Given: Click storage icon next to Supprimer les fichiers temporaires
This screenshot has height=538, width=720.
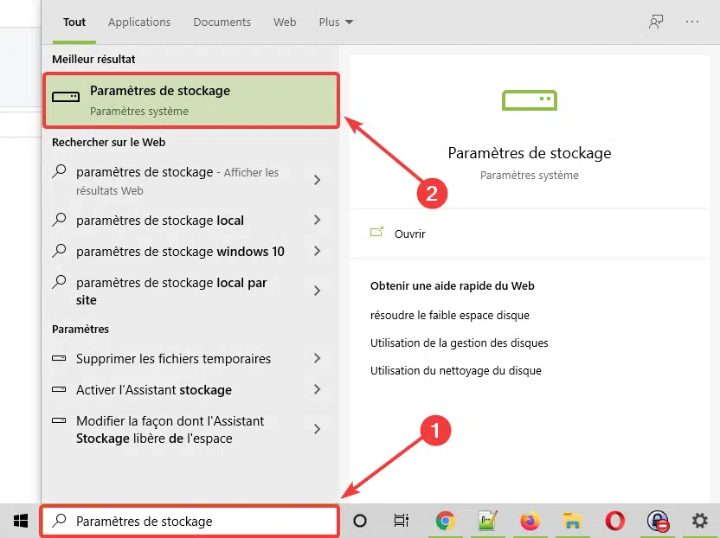Looking at the screenshot, I should coord(59,358).
